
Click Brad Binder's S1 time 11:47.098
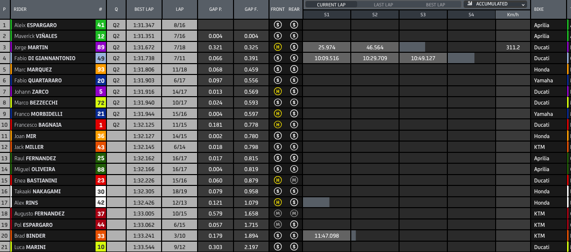(327, 236)
